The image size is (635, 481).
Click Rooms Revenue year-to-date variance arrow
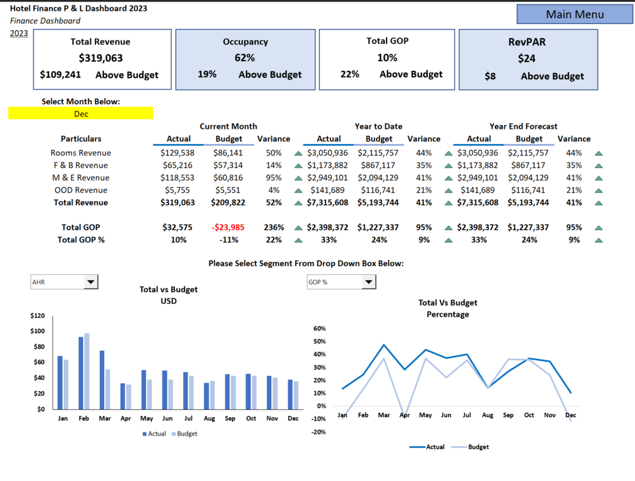449,154
